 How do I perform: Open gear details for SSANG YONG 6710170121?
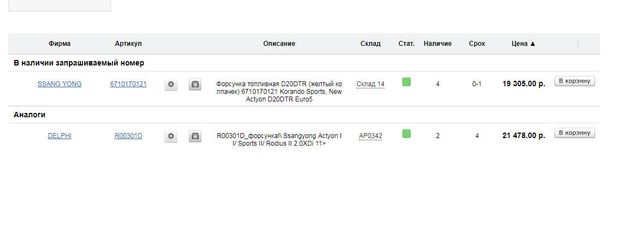coord(170,84)
